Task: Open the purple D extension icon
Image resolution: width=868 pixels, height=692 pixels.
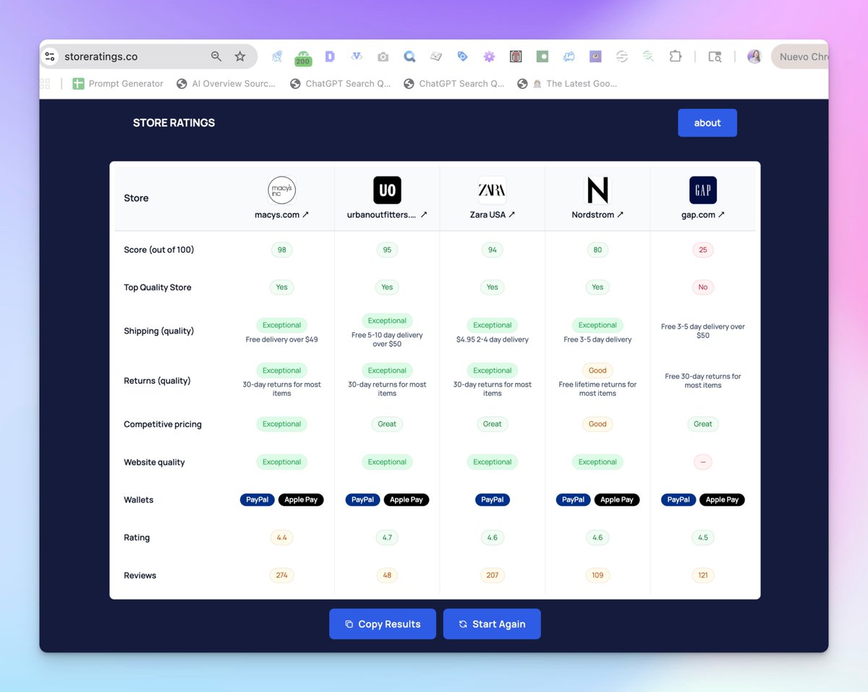Action: 330,56
